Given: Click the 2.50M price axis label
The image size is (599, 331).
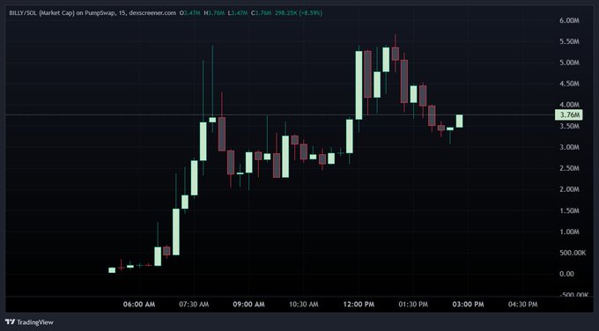Looking at the screenshot, I should (570, 168).
